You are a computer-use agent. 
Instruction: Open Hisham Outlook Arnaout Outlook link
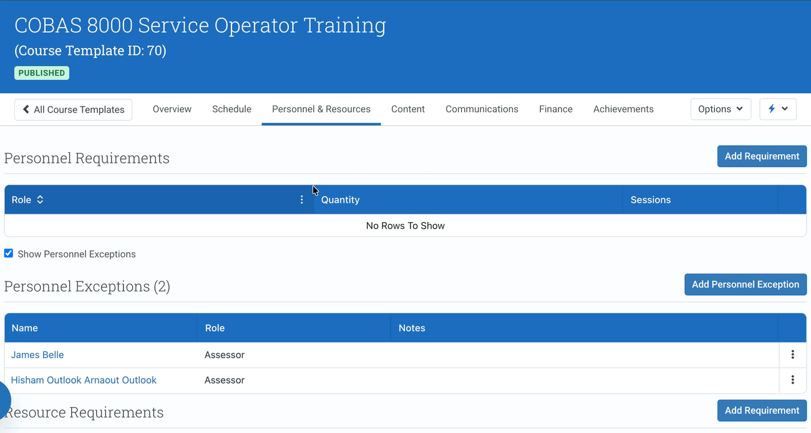pyautogui.click(x=84, y=380)
